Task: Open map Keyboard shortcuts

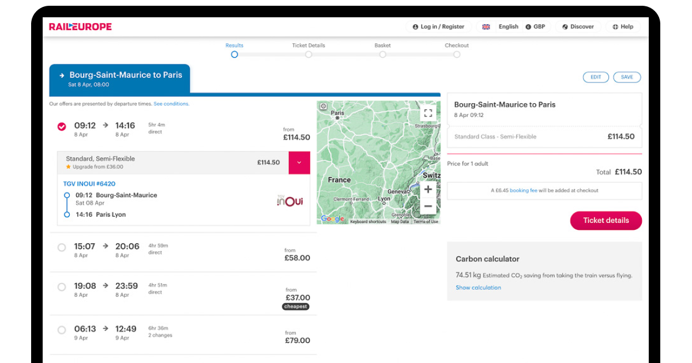Action: tap(368, 221)
